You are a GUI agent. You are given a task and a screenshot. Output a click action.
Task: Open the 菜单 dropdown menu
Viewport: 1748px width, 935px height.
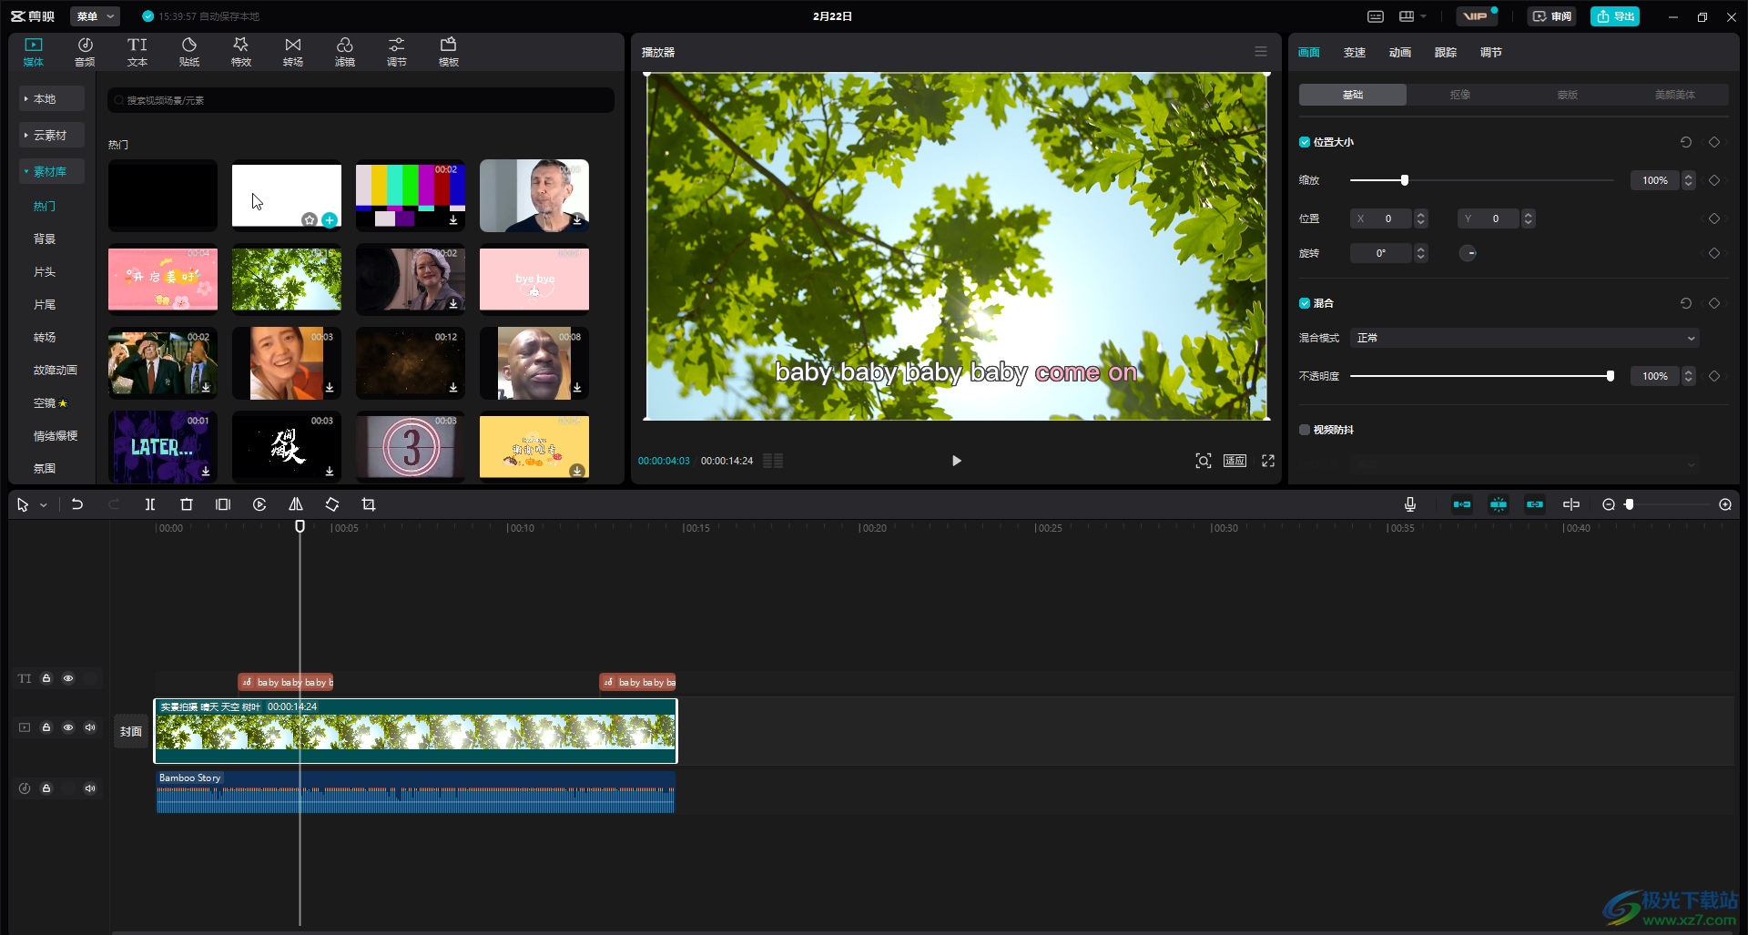point(96,16)
